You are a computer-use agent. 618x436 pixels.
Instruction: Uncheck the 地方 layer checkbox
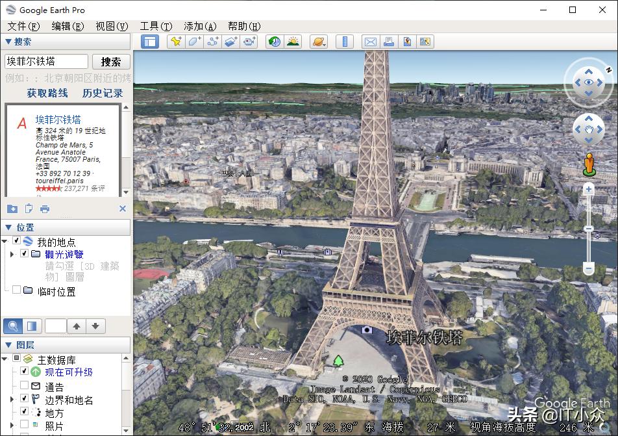[24, 411]
